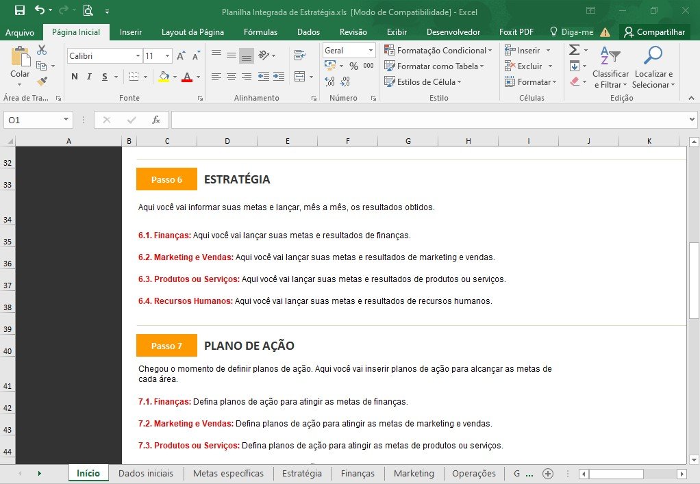
Task: Expand Estilos de Célula gallery
Action: pos(423,81)
